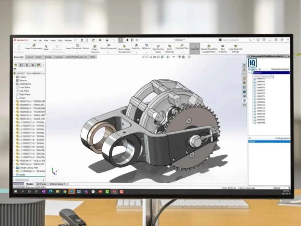
Task: Click the Home icon in quick access toolbar
Action: (x=82, y=40)
